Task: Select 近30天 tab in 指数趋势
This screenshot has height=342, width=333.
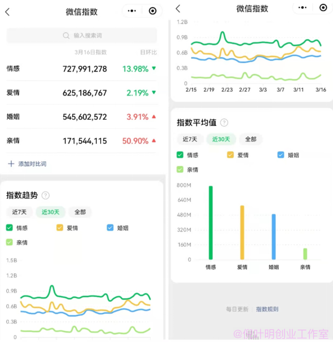Action: click(50, 212)
